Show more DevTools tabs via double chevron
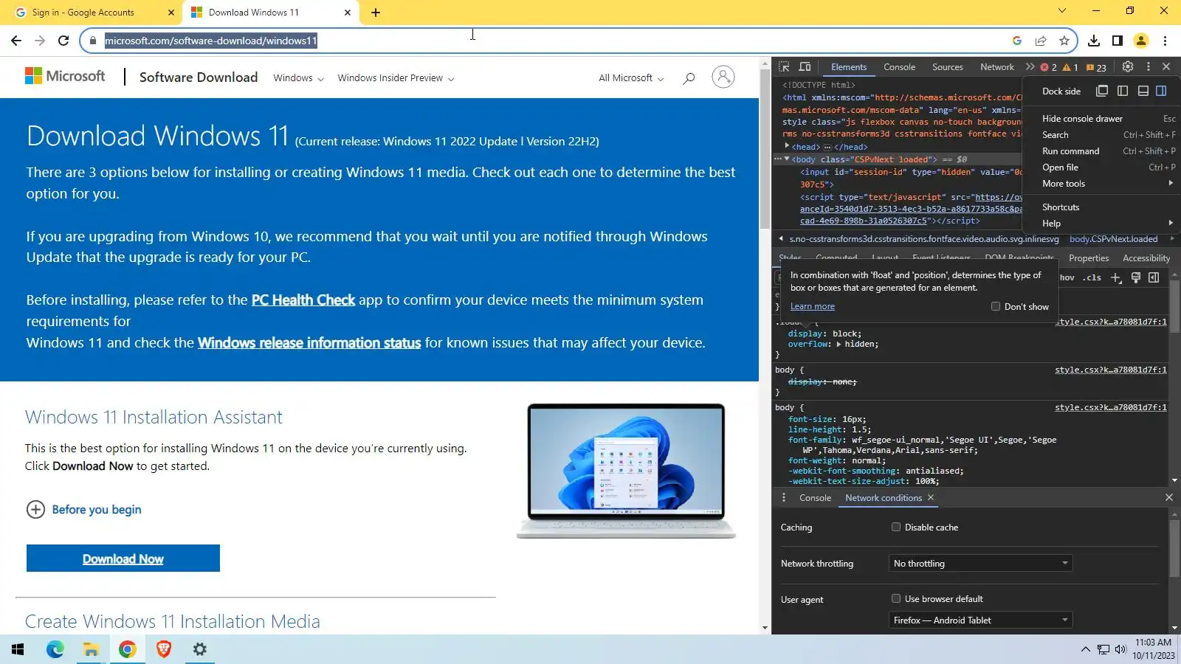 (1030, 67)
